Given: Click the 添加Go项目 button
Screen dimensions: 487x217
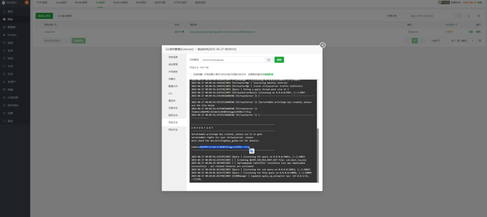Looking at the screenshot, I should 44,16.
